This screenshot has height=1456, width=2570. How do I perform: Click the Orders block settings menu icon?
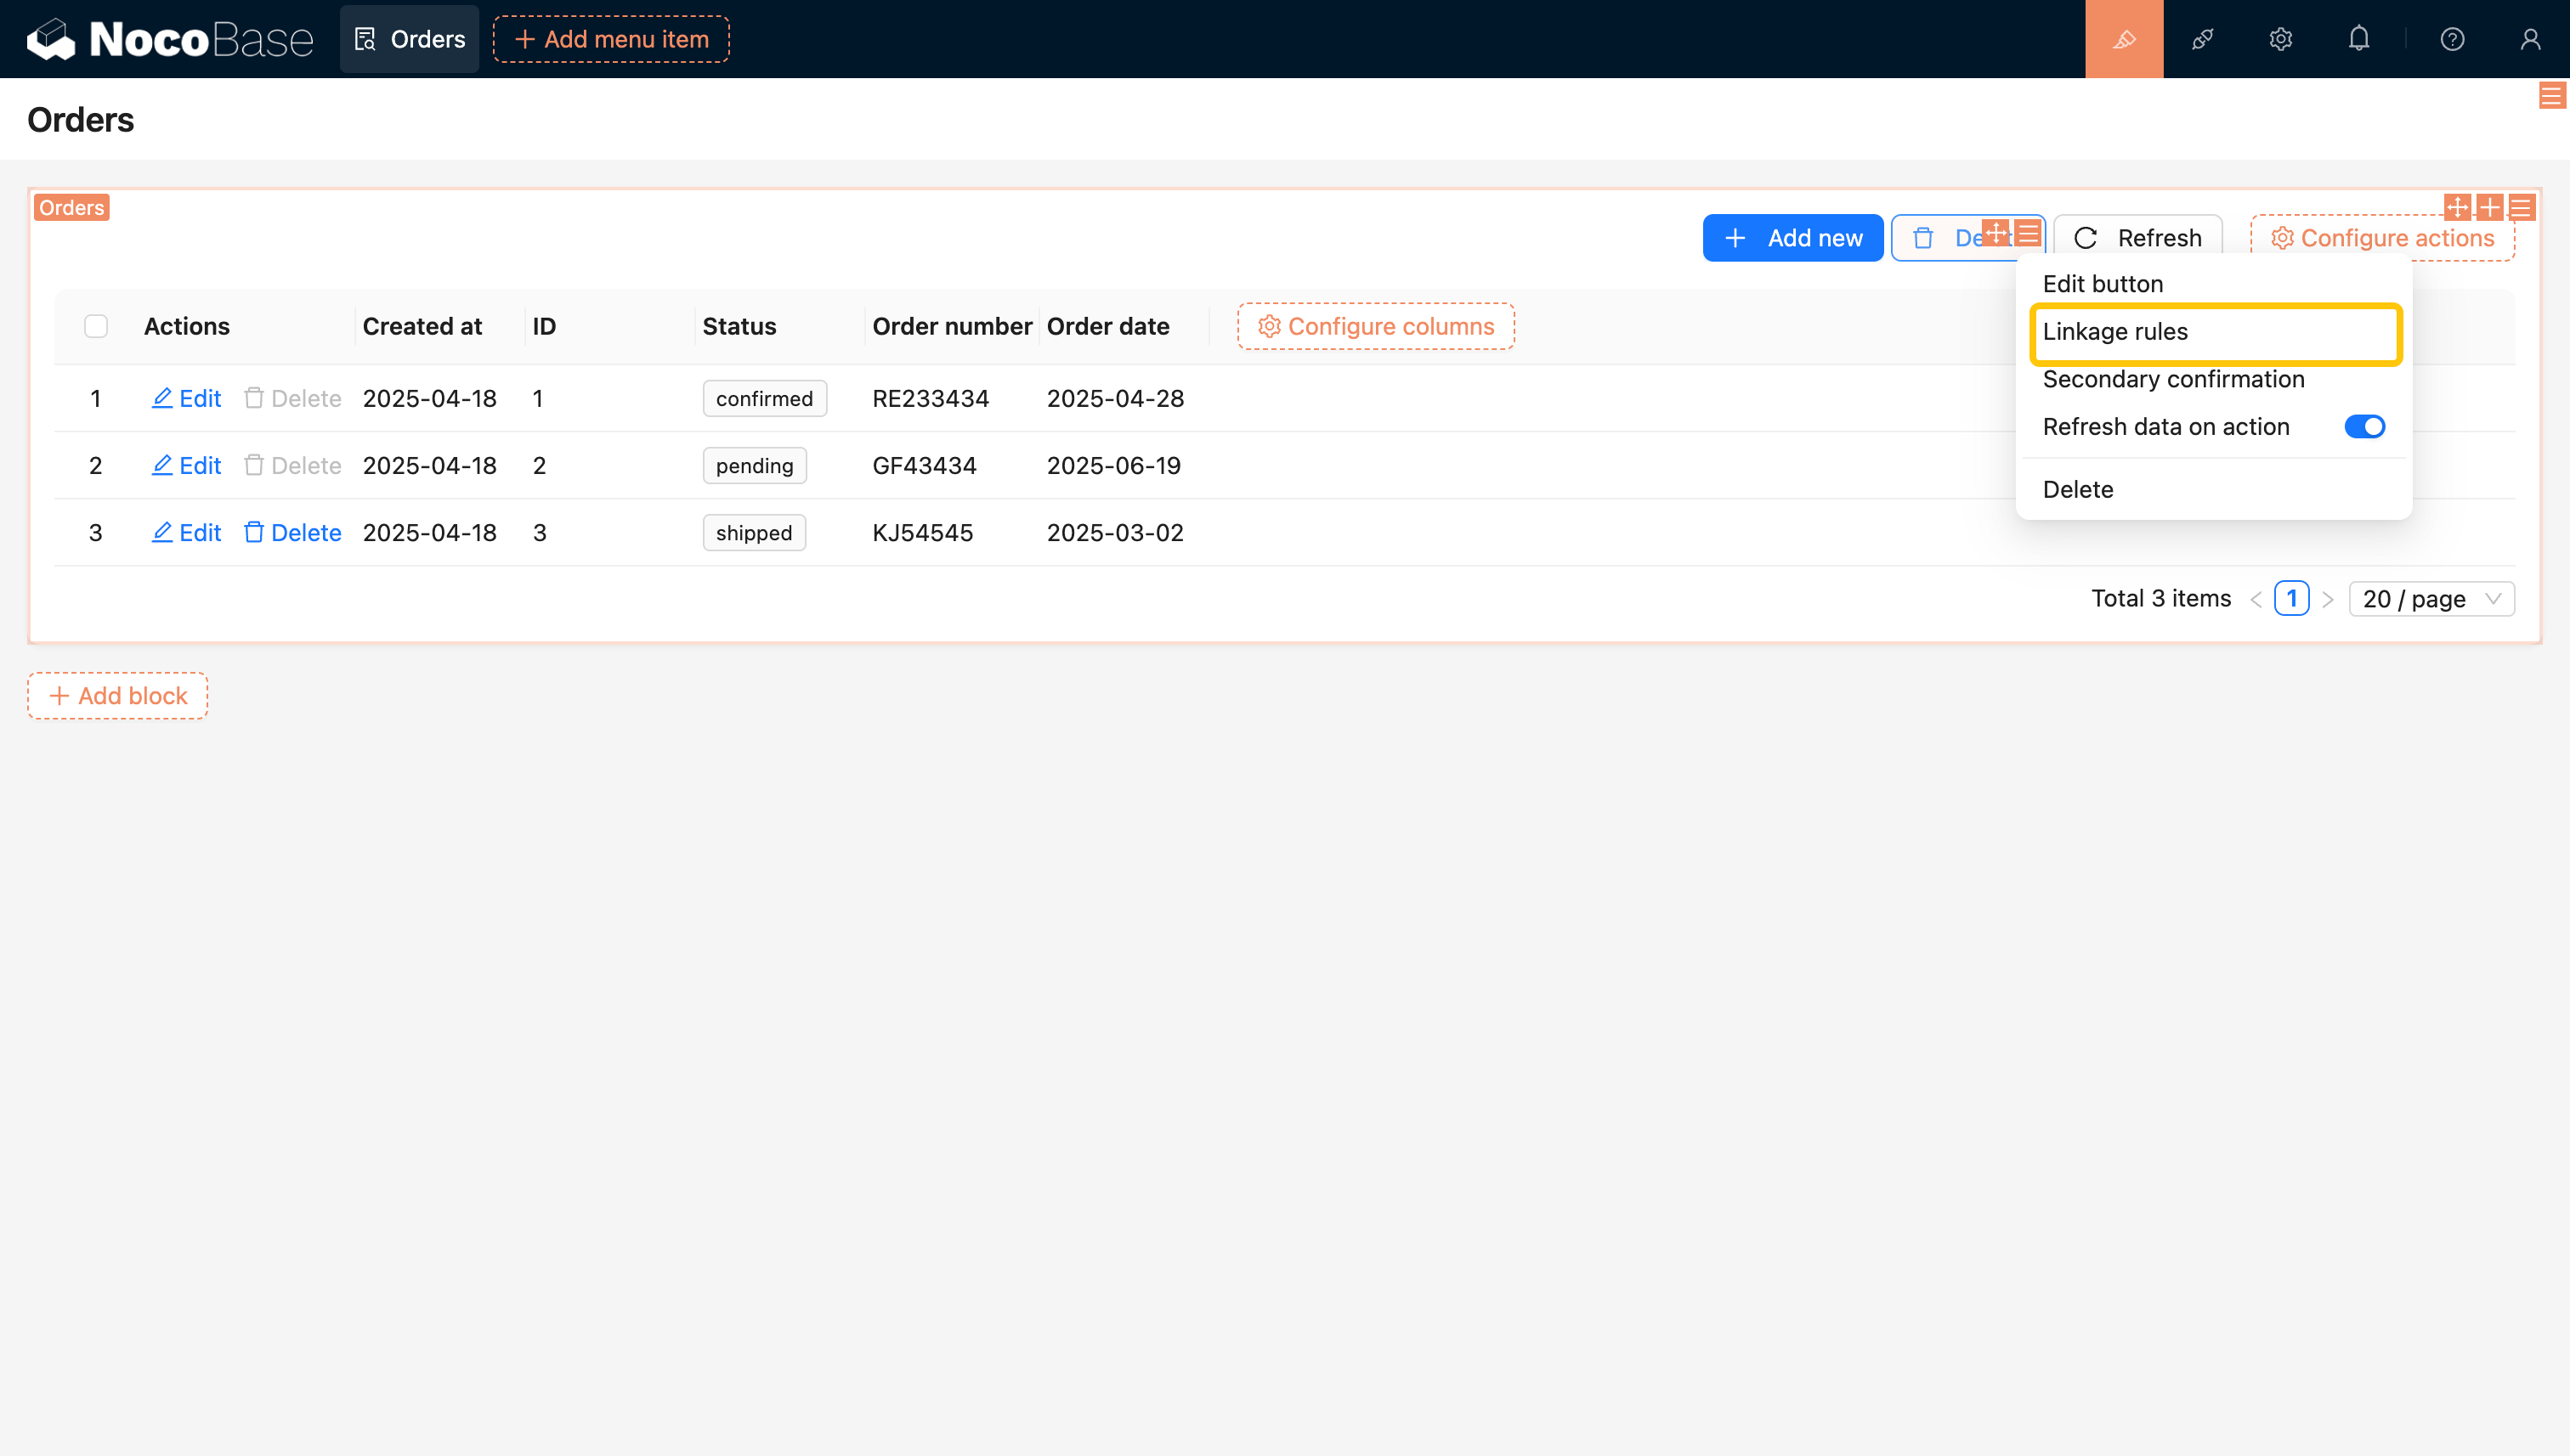[x=2521, y=207]
